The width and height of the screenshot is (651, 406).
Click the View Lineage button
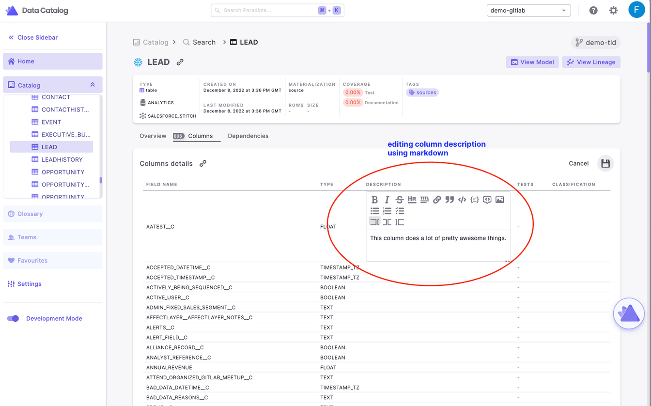coord(591,62)
